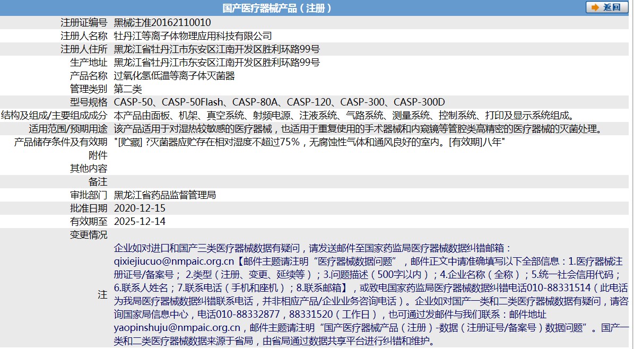634x349 pixels.
Task: Click the 生产地址 label
Action: pos(89,63)
